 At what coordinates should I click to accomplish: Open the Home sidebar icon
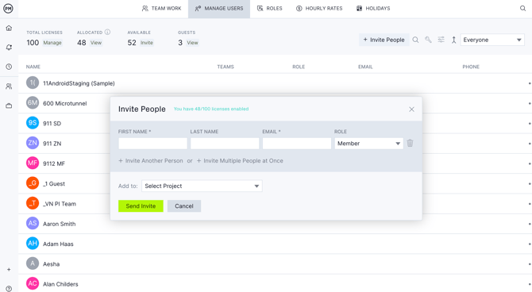[9, 28]
